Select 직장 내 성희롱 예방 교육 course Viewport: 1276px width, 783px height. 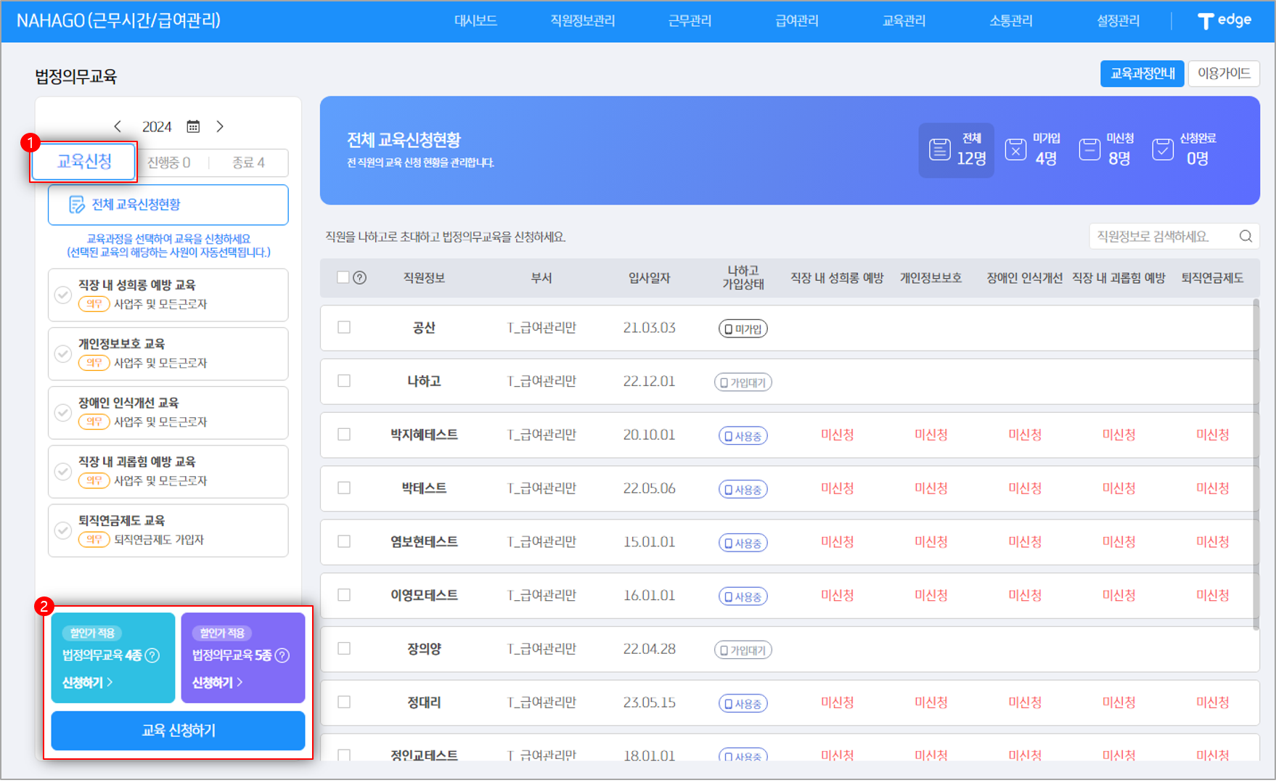[x=168, y=295]
